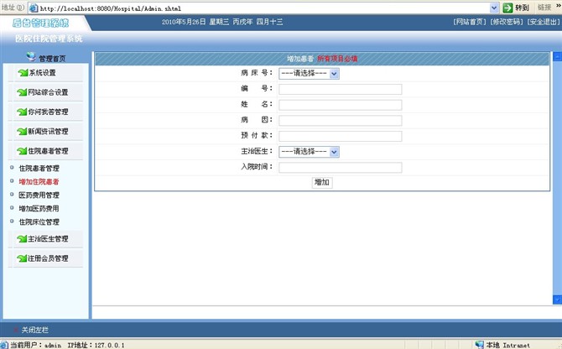Open 住院床位管理 in the sidebar submenu
Image resolution: width=562 pixels, height=349 pixels.
(x=39, y=221)
